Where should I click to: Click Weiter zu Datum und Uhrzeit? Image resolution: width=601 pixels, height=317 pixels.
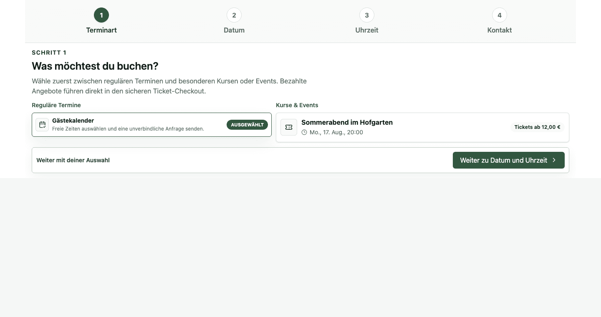coord(509,160)
